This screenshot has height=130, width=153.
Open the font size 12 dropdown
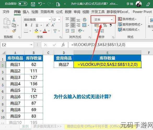pyautogui.click(x=59, y=19)
